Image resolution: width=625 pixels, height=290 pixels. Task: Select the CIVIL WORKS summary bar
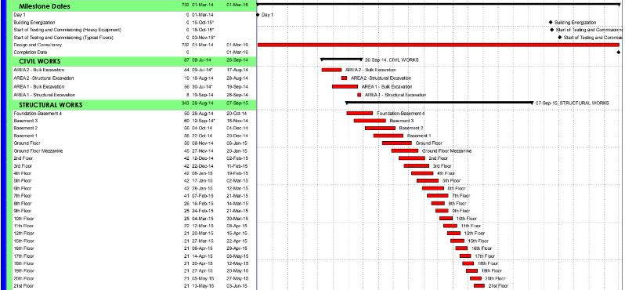(x=341, y=60)
